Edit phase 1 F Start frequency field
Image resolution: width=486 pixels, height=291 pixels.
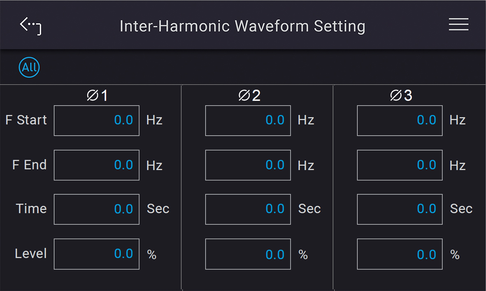click(96, 121)
